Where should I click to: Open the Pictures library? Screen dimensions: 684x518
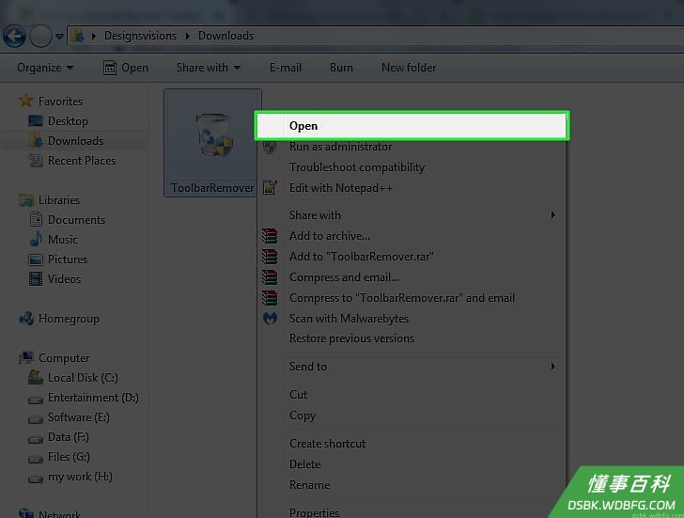tap(68, 259)
